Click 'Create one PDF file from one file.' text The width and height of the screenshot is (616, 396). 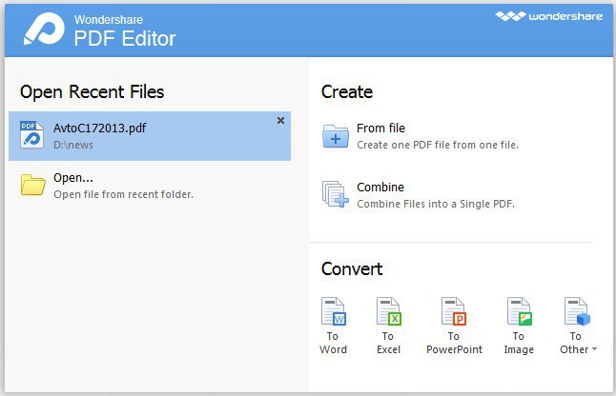tap(438, 145)
